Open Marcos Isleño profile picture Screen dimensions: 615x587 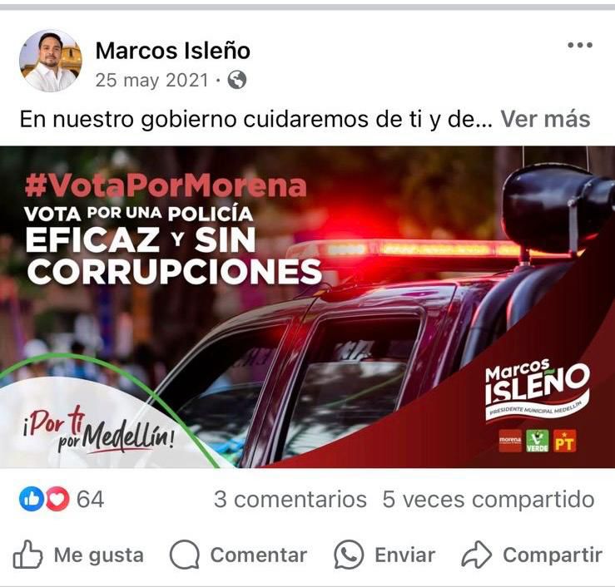pyautogui.click(x=51, y=61)
